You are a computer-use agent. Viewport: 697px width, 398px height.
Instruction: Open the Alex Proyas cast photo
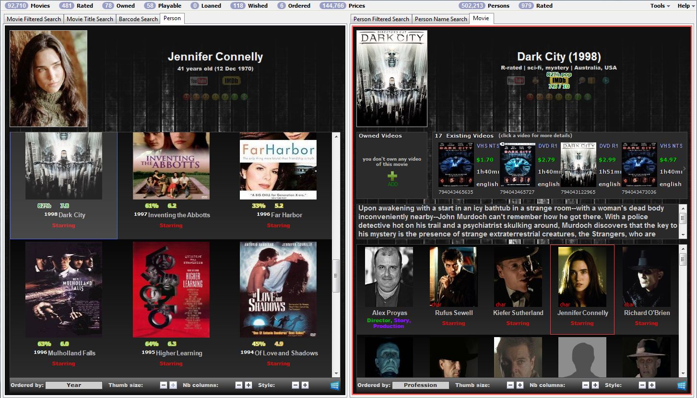pos(389,277)
